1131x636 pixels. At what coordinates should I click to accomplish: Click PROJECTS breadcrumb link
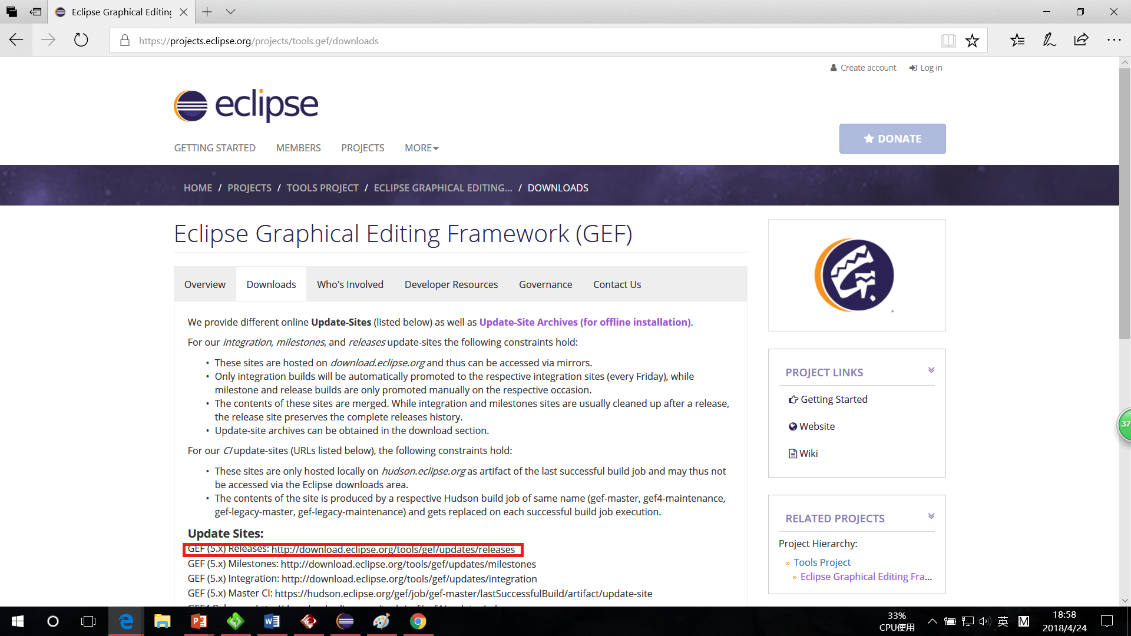click(250, 188)
